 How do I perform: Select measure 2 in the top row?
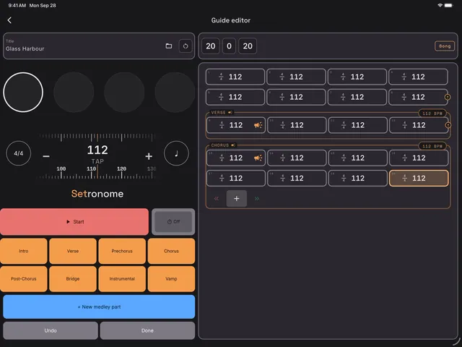point(296,77)
